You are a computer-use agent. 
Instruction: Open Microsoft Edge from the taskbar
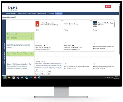pos(5,78)
